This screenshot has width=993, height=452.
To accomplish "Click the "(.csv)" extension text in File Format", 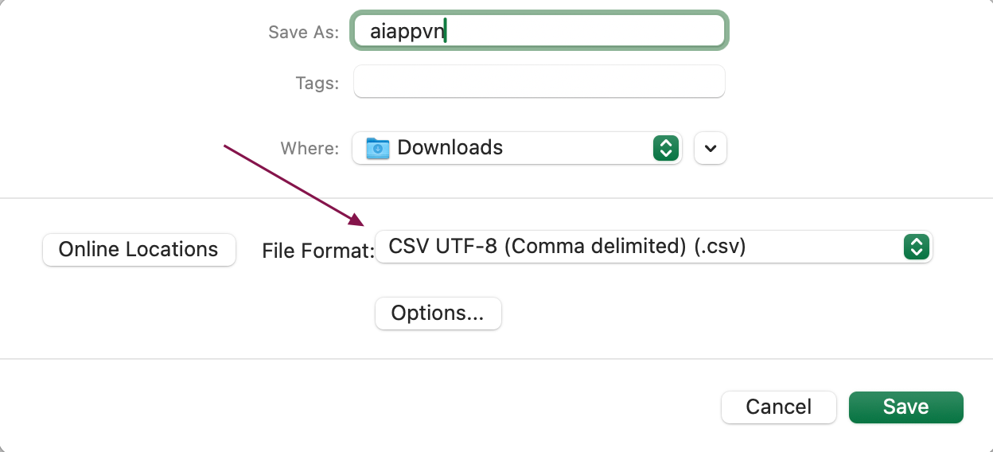I will (x=719, y=247).
